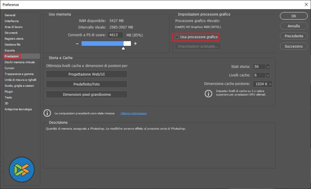The height and width of the screenshot is (189, 311).
Task: Follow the Ulteriori informazioni link
Action: (134, 113)
